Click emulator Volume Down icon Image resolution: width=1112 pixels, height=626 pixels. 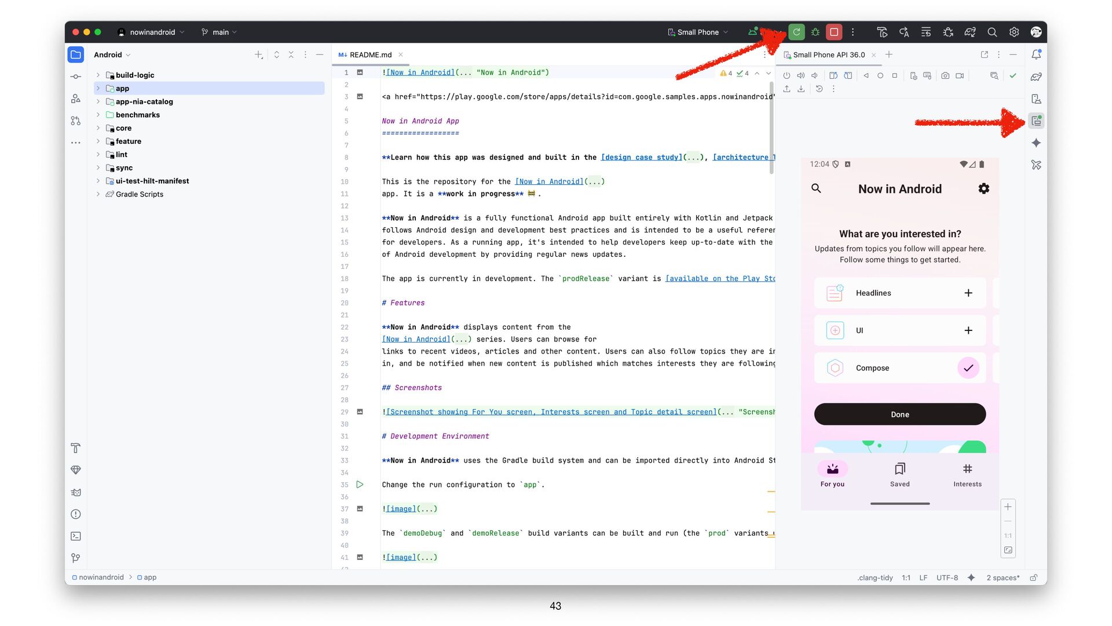(814, 75)
